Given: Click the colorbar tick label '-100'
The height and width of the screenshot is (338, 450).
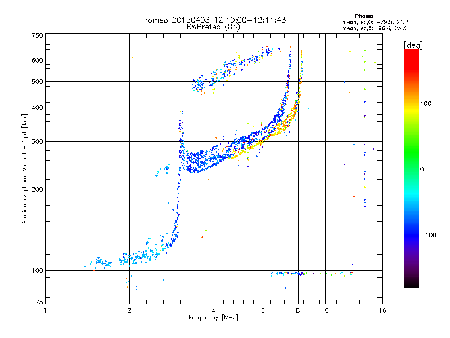Looking at the screenshot, I should point(428,235).
